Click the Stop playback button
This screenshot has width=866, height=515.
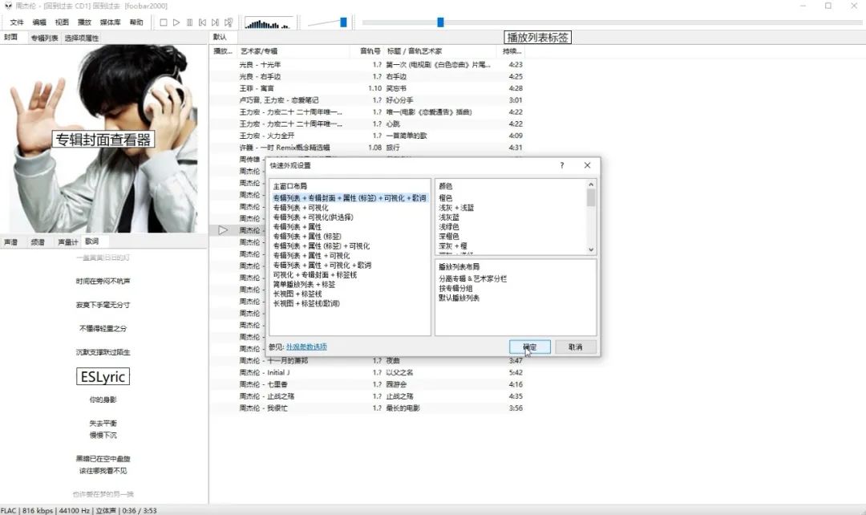tap(164, 22)
